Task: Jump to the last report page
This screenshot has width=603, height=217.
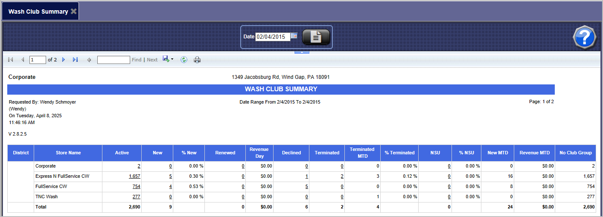Action: pyautogui.click(x=75, y=60)
